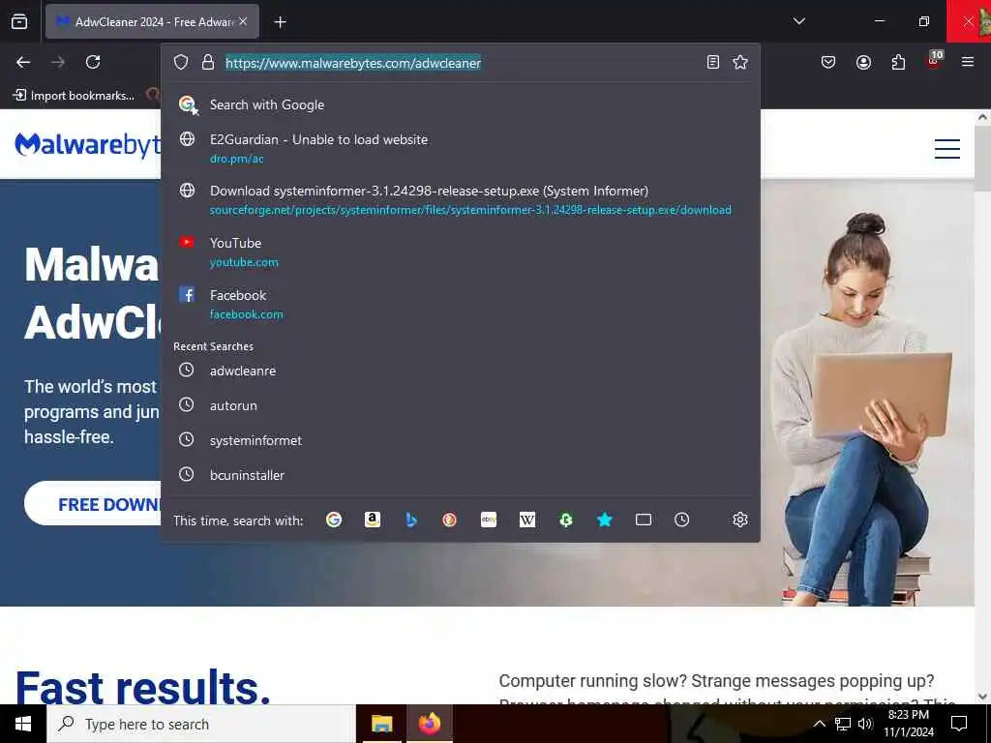Search this time with Wikipedia
This screenshot has height=743, width=991.
[x=527, y=520]
